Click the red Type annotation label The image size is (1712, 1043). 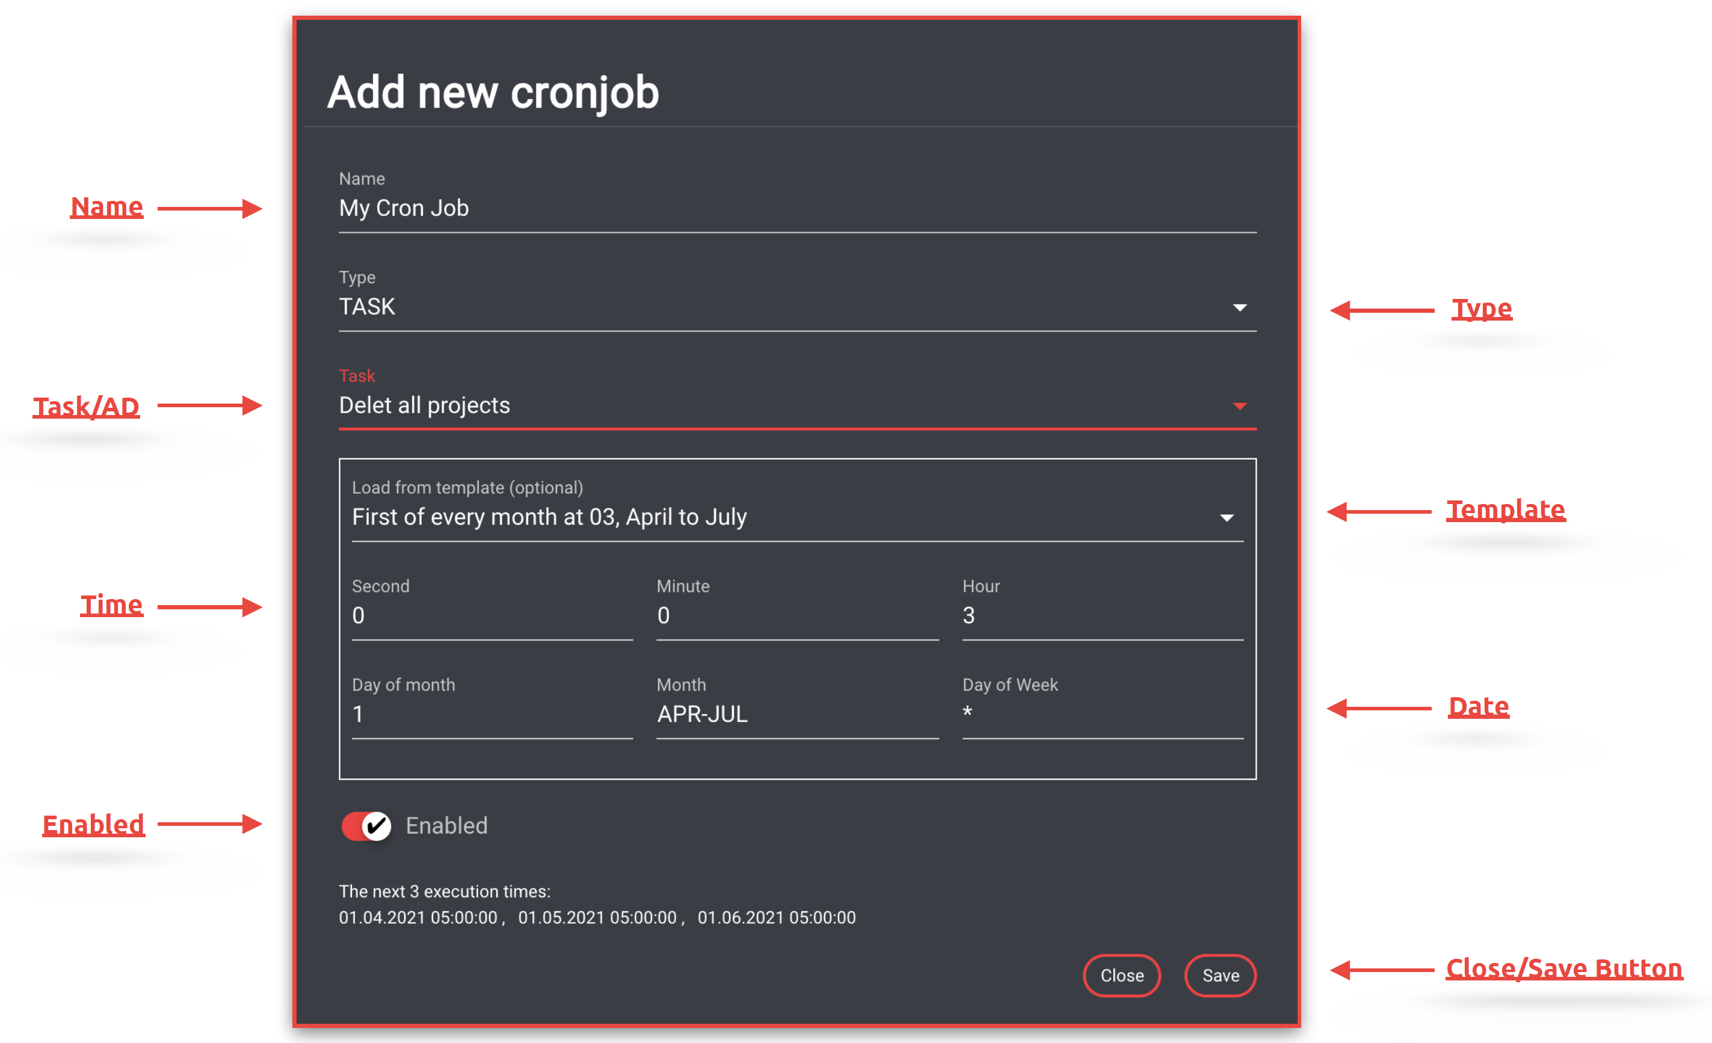(1482, 309)
